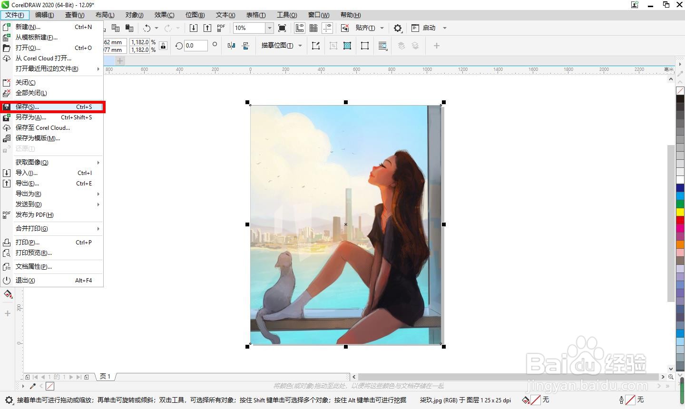Select Save As (另存为) in the File menu
Screen dimensions: 685x409
[x=52, y=117]
